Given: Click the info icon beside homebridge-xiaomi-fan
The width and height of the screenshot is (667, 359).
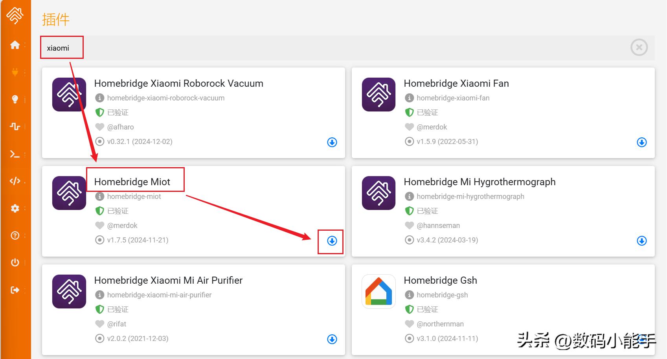Looking at the screenshot, I should [410, 98].
